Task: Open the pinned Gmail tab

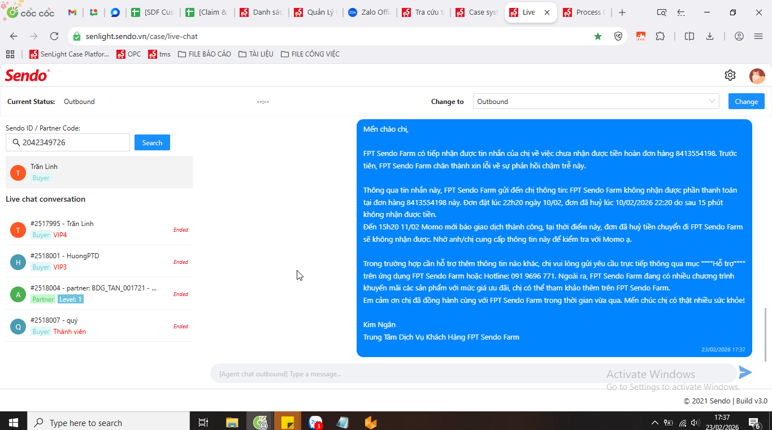Action: click(72, 12)
